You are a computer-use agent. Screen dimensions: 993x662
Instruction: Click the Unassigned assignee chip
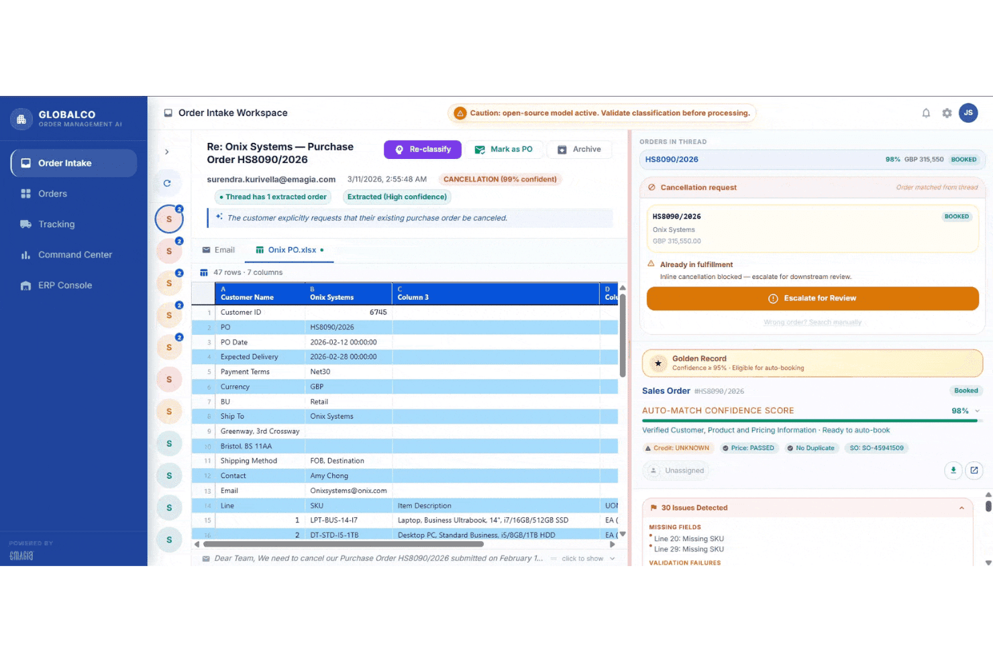(x=677, y=471)
